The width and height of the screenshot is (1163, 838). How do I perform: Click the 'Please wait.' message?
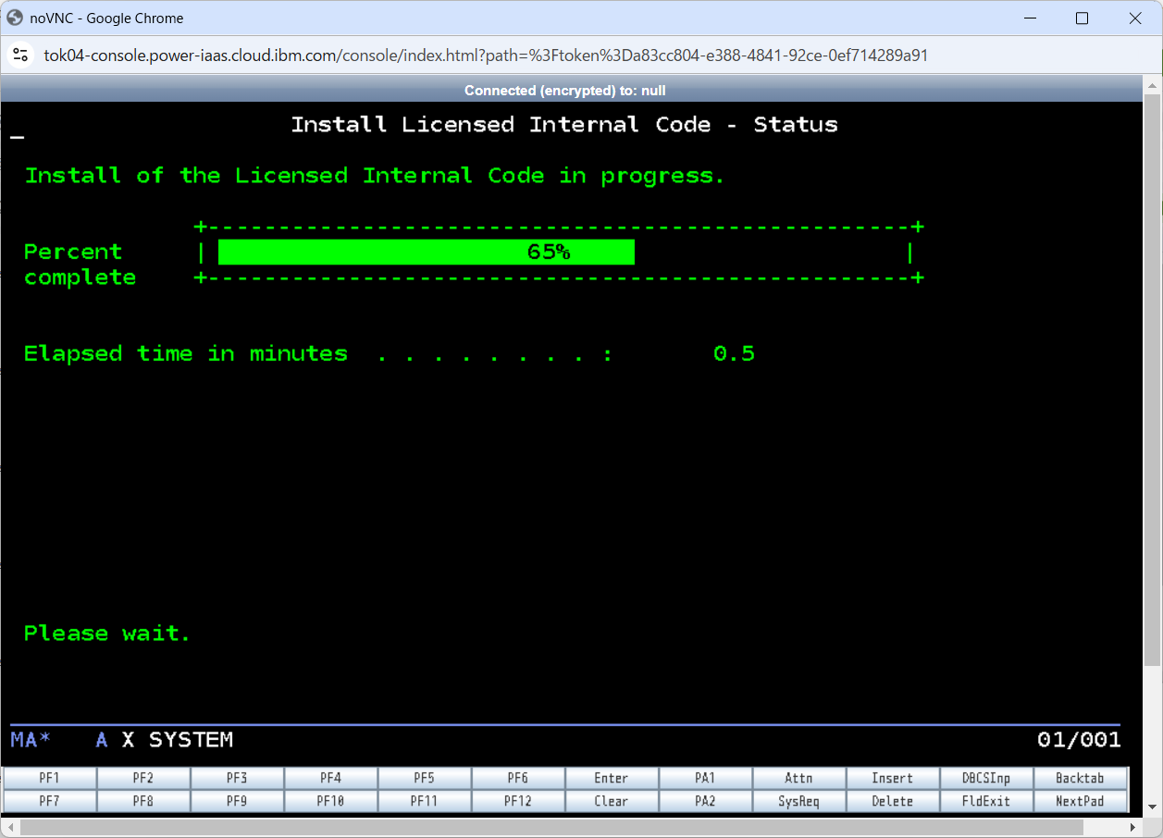(107, 634)
